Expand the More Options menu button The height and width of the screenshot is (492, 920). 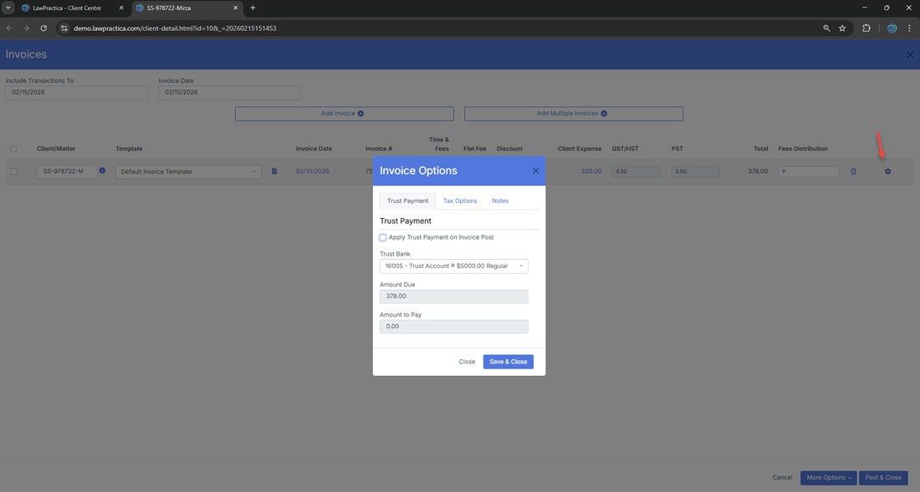[x=828, y=478]
